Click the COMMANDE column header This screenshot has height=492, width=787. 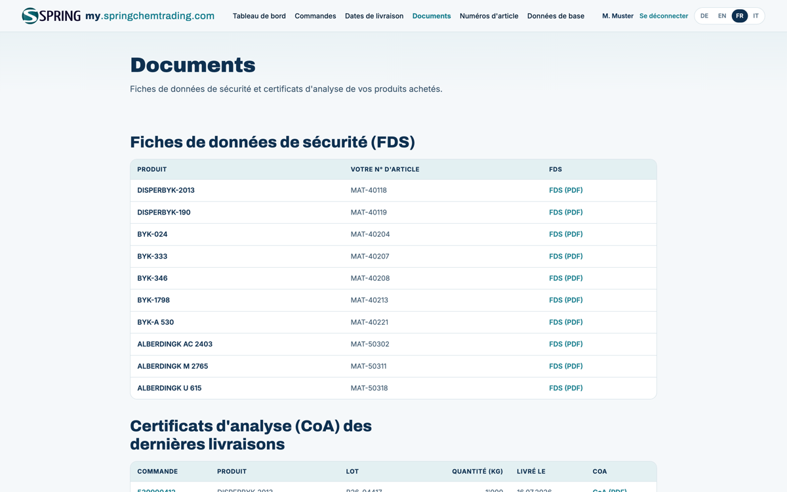(x=157, y=471)
